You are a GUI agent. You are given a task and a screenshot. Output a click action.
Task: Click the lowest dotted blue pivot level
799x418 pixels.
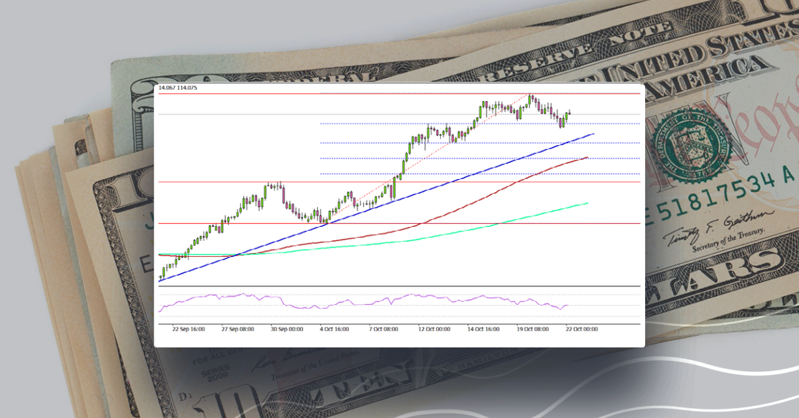(x=400, y=175)
